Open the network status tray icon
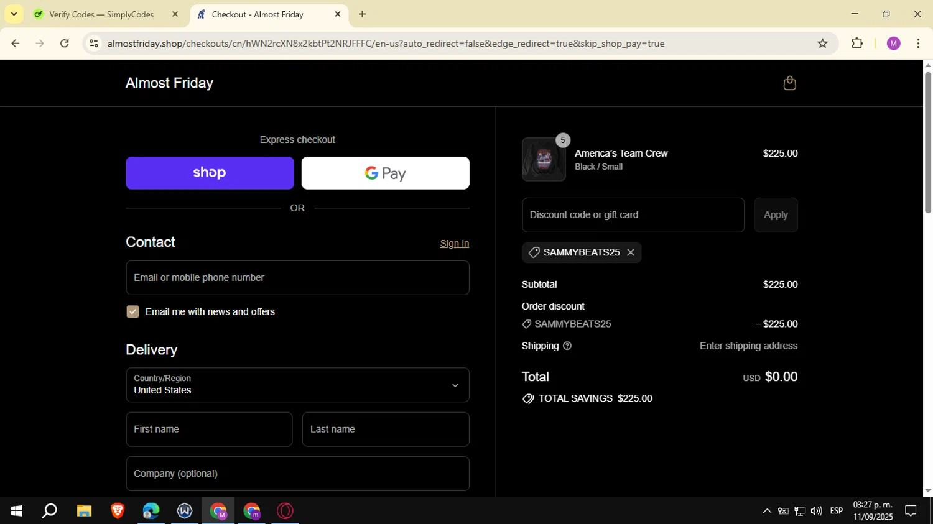 (x=800, y=511)
